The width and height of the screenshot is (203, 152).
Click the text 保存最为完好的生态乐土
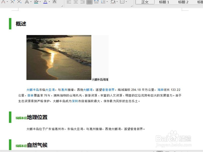121,101
